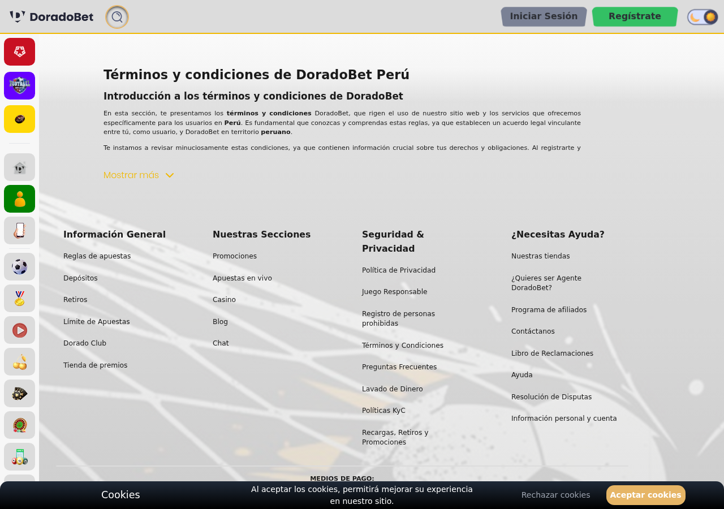
Task: Go to home via the house sidebar icon
Action: click(x=19, y=167)
